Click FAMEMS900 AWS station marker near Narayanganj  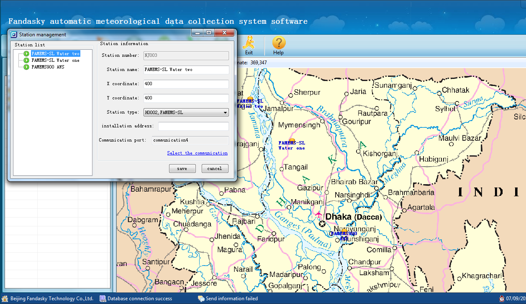[344, 231]
